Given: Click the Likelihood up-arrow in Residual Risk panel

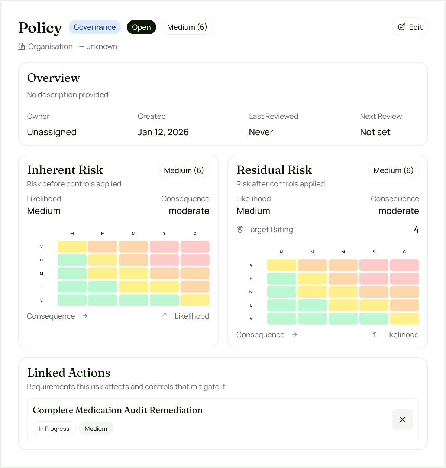Looking at the screenshot, I should (374, 334).
